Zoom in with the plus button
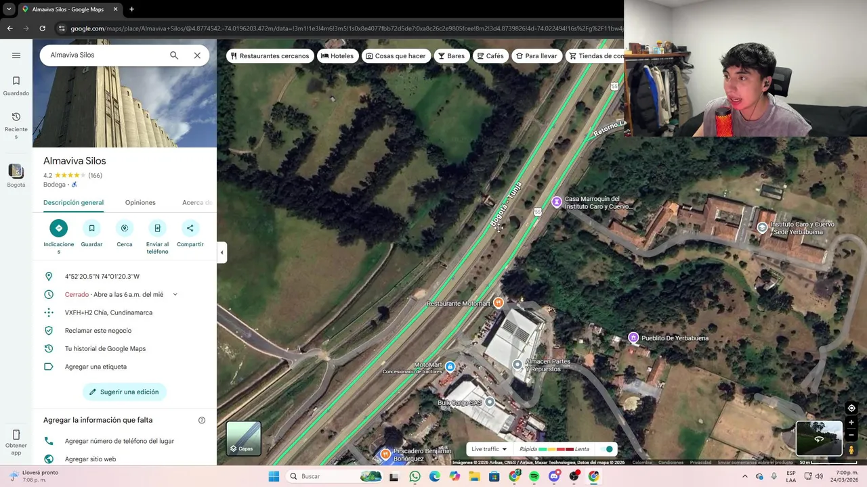The width and height of the screenshot is (867, 487). tap(851, 423)
